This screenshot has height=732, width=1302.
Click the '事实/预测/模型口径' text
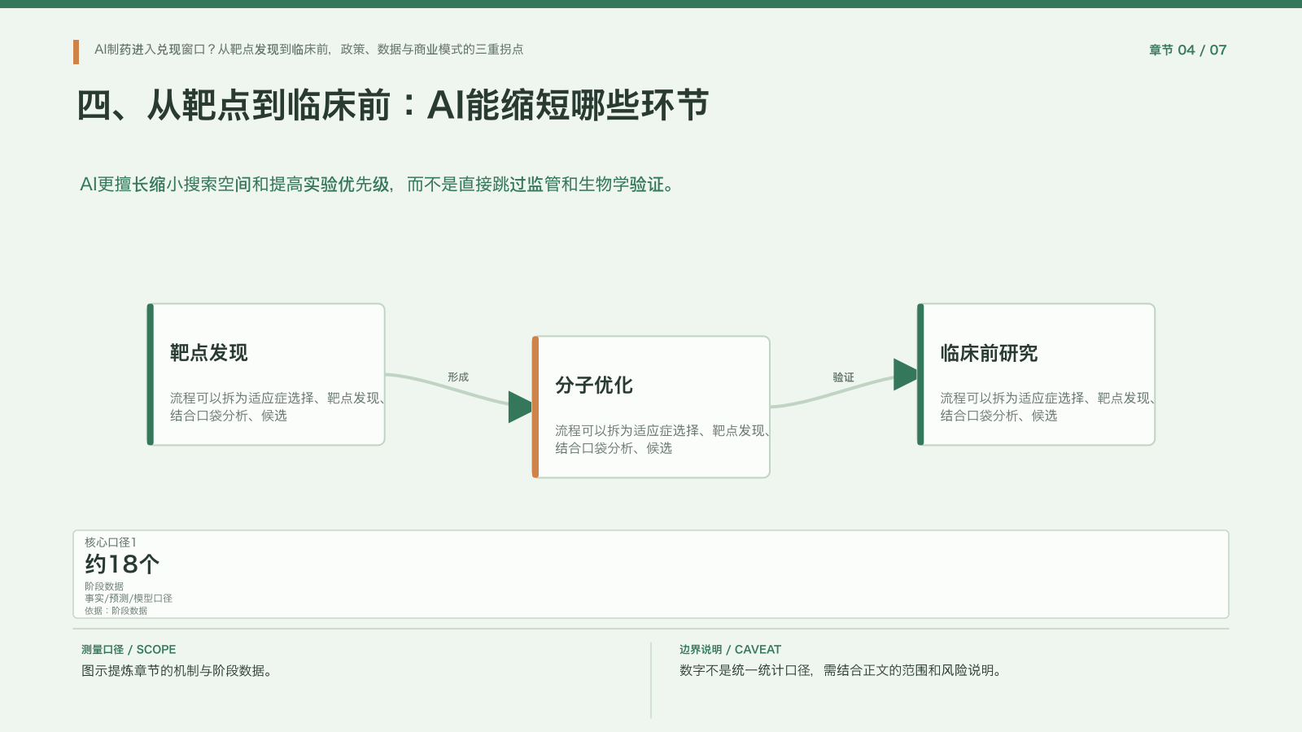click(129, 599)
